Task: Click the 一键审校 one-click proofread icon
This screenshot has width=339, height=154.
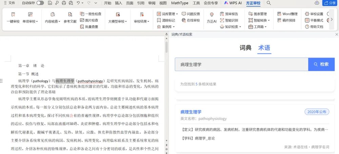Action: point(13,15)
